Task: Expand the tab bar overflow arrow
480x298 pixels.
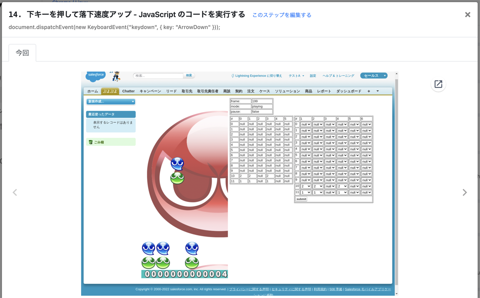Action: point(378,91)
